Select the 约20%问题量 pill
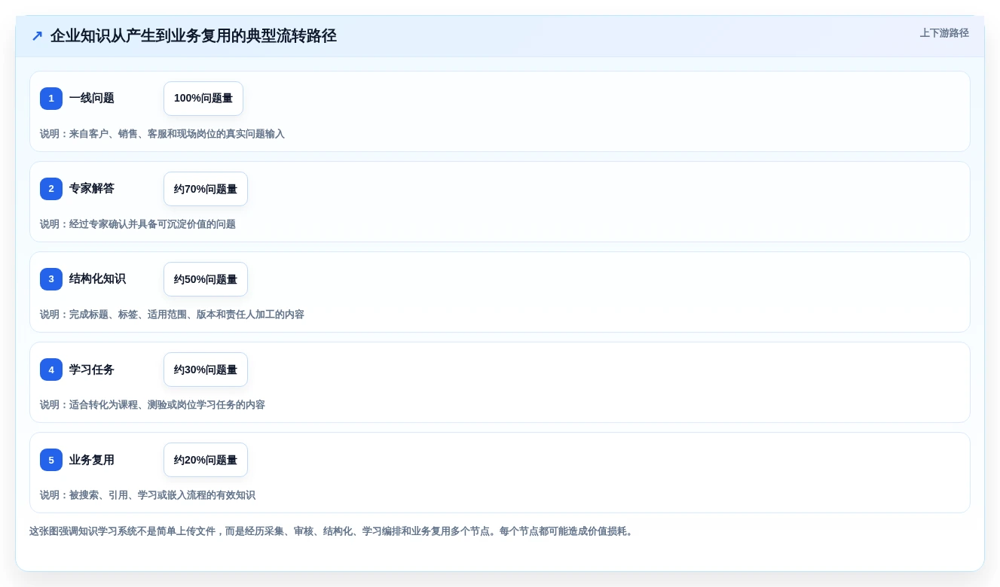The image size is (1000, 587). [x=206, y=460]
